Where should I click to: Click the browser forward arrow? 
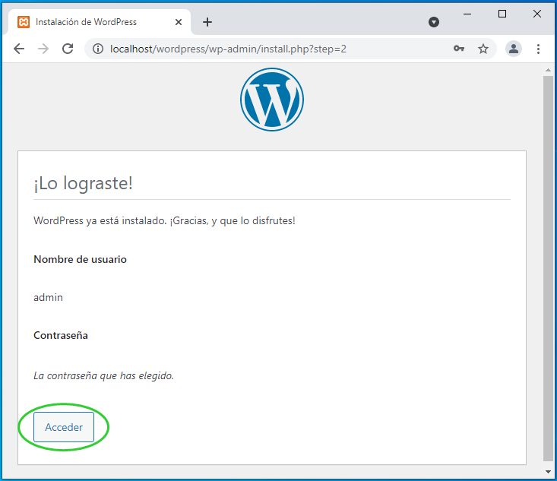pos(43,49)
